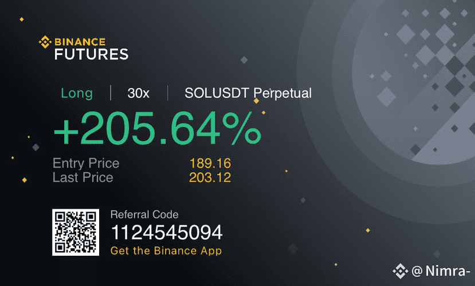Click the @Nimra- username watermark

pyautogui.click(x=441, y=271)
